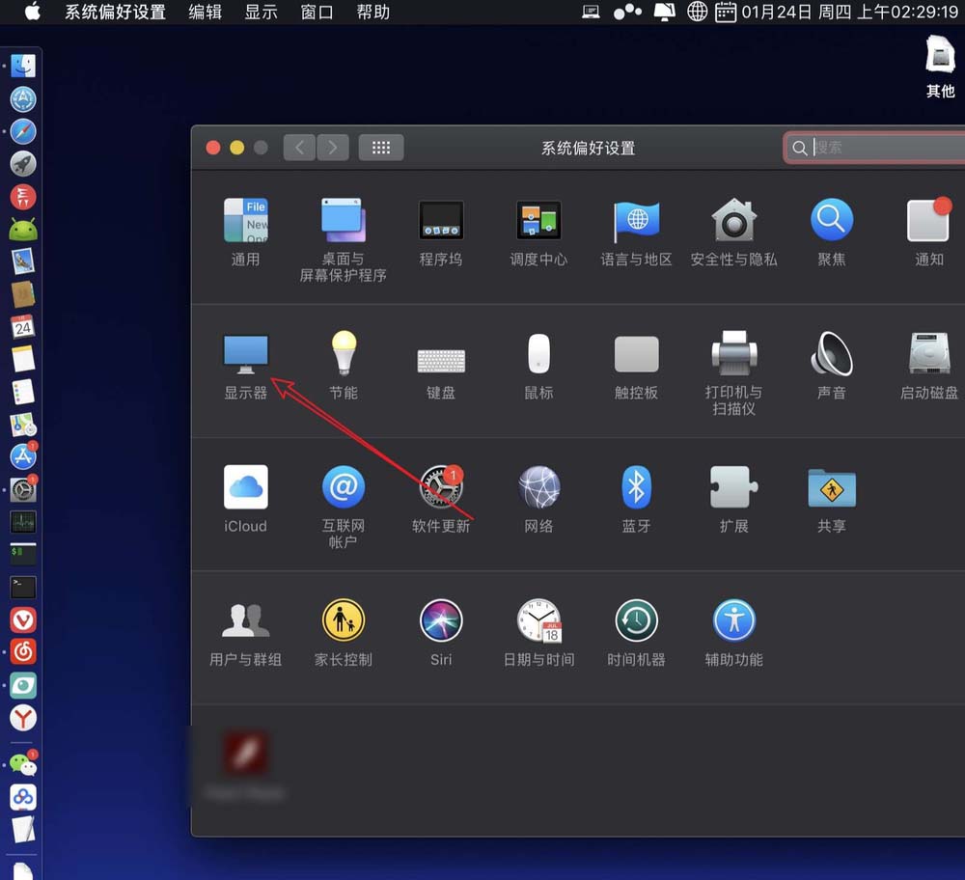Open Safari compass icon in the Dock
The height and width of the screenshot is (880, 965).
pyautogui.click(x=23, y=131)
